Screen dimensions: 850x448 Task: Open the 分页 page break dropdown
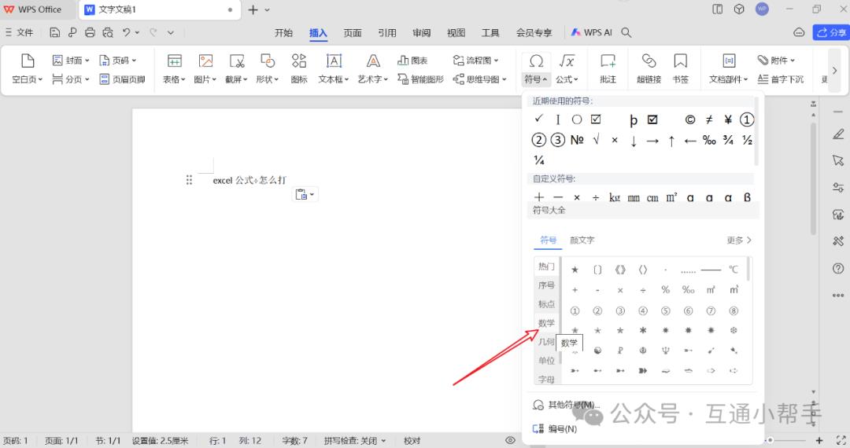(x=71, y=79)
